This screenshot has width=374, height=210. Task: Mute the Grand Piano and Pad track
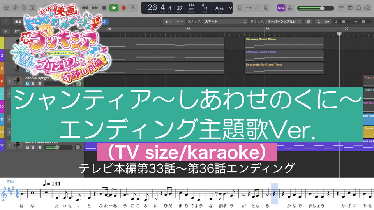27,147
